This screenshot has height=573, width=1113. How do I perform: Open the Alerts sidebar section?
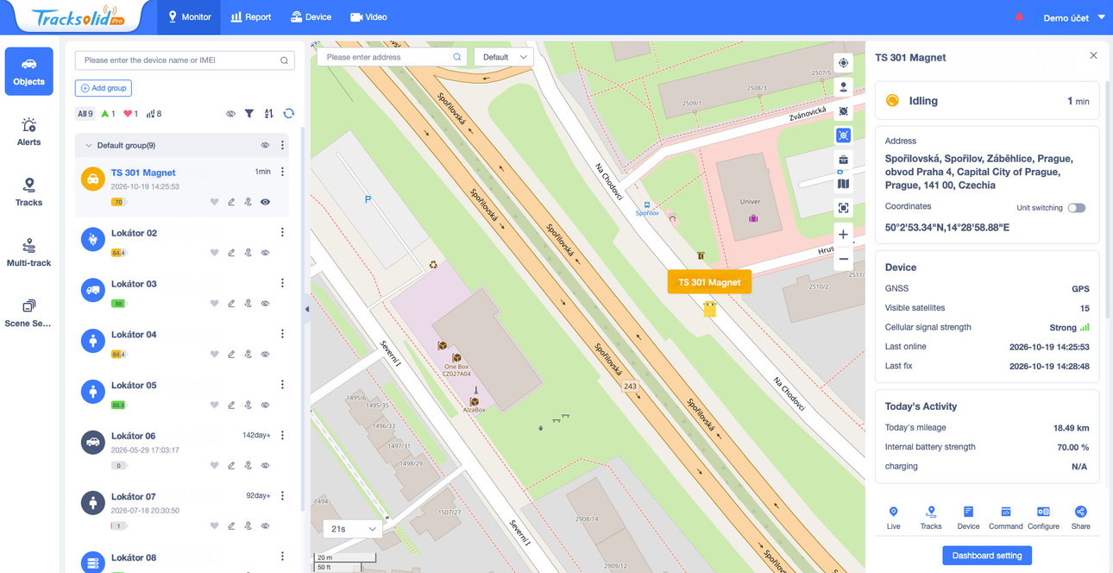(28, 131)
